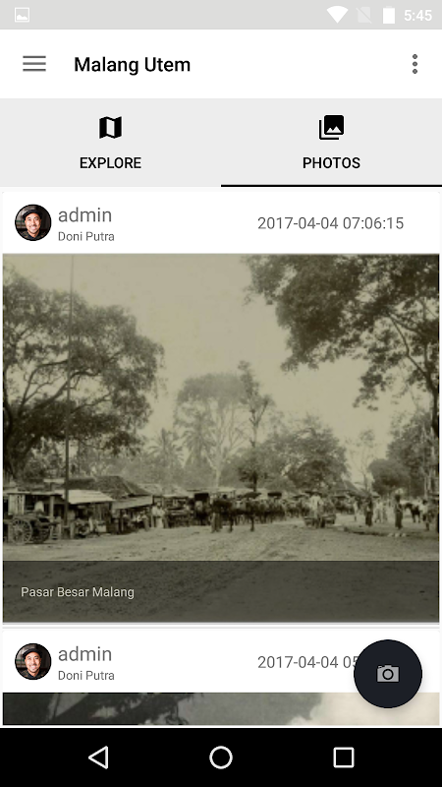Tap Doni Putra name in first post
The width and height of the screenshot is (442, 787).
86,236
